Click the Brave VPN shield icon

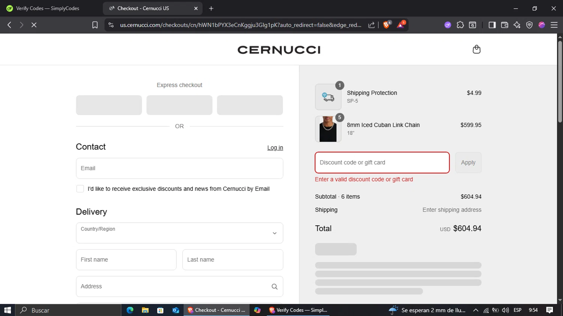529,25
